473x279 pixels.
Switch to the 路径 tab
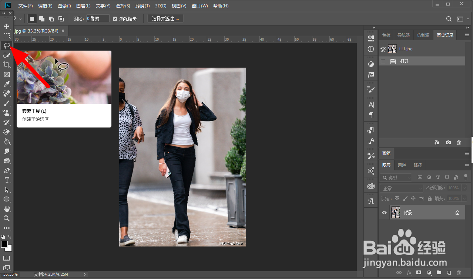point(418,165)
